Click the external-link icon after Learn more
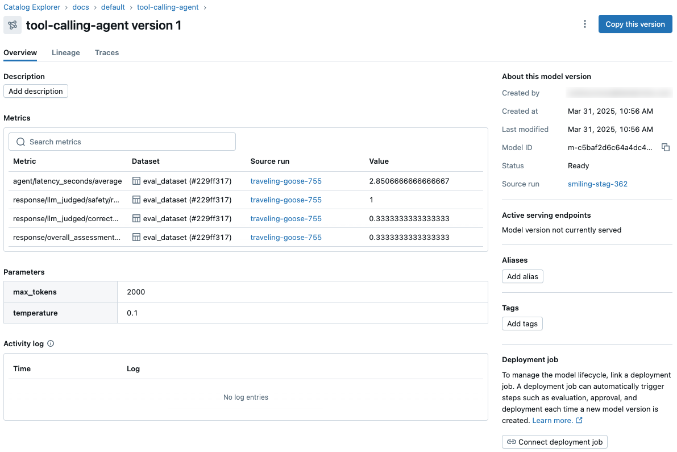This screenshot has width=677, height=452. tap(579, 420)
